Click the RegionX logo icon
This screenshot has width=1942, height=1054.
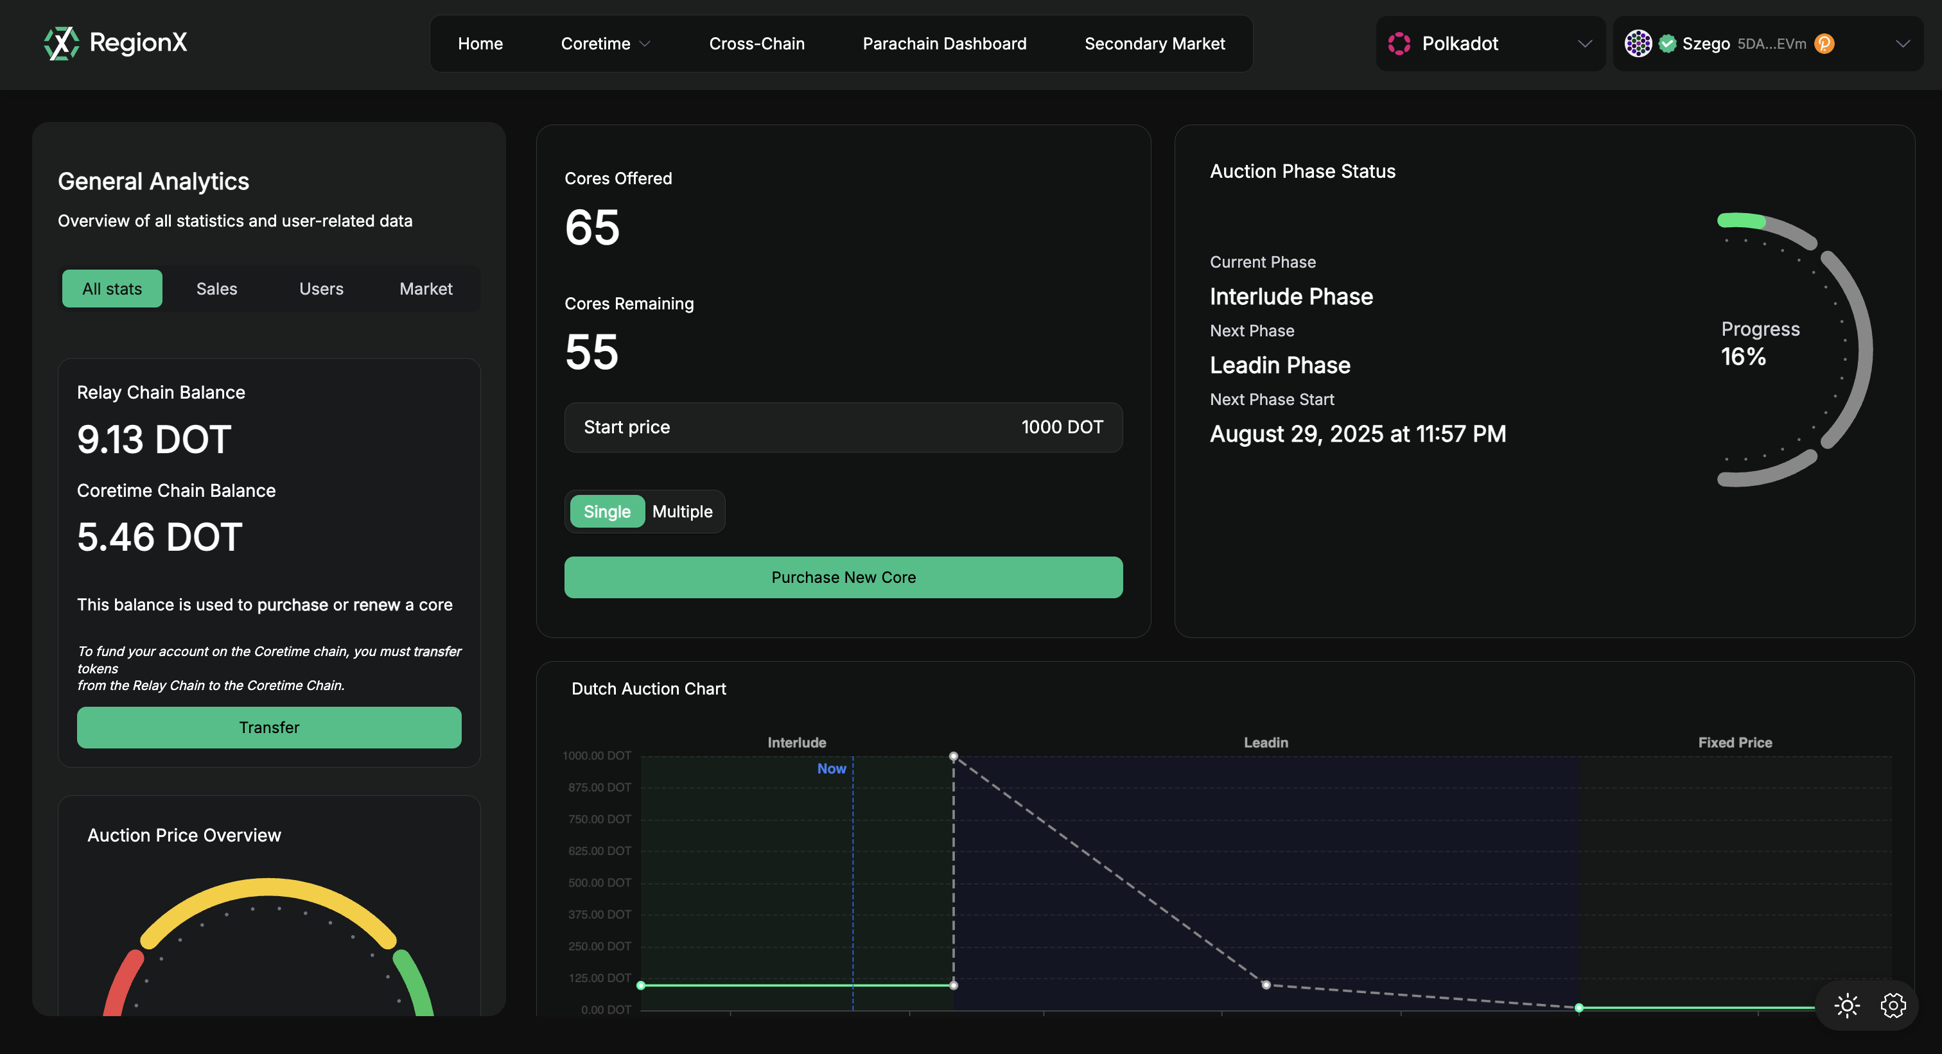point(60,43)
